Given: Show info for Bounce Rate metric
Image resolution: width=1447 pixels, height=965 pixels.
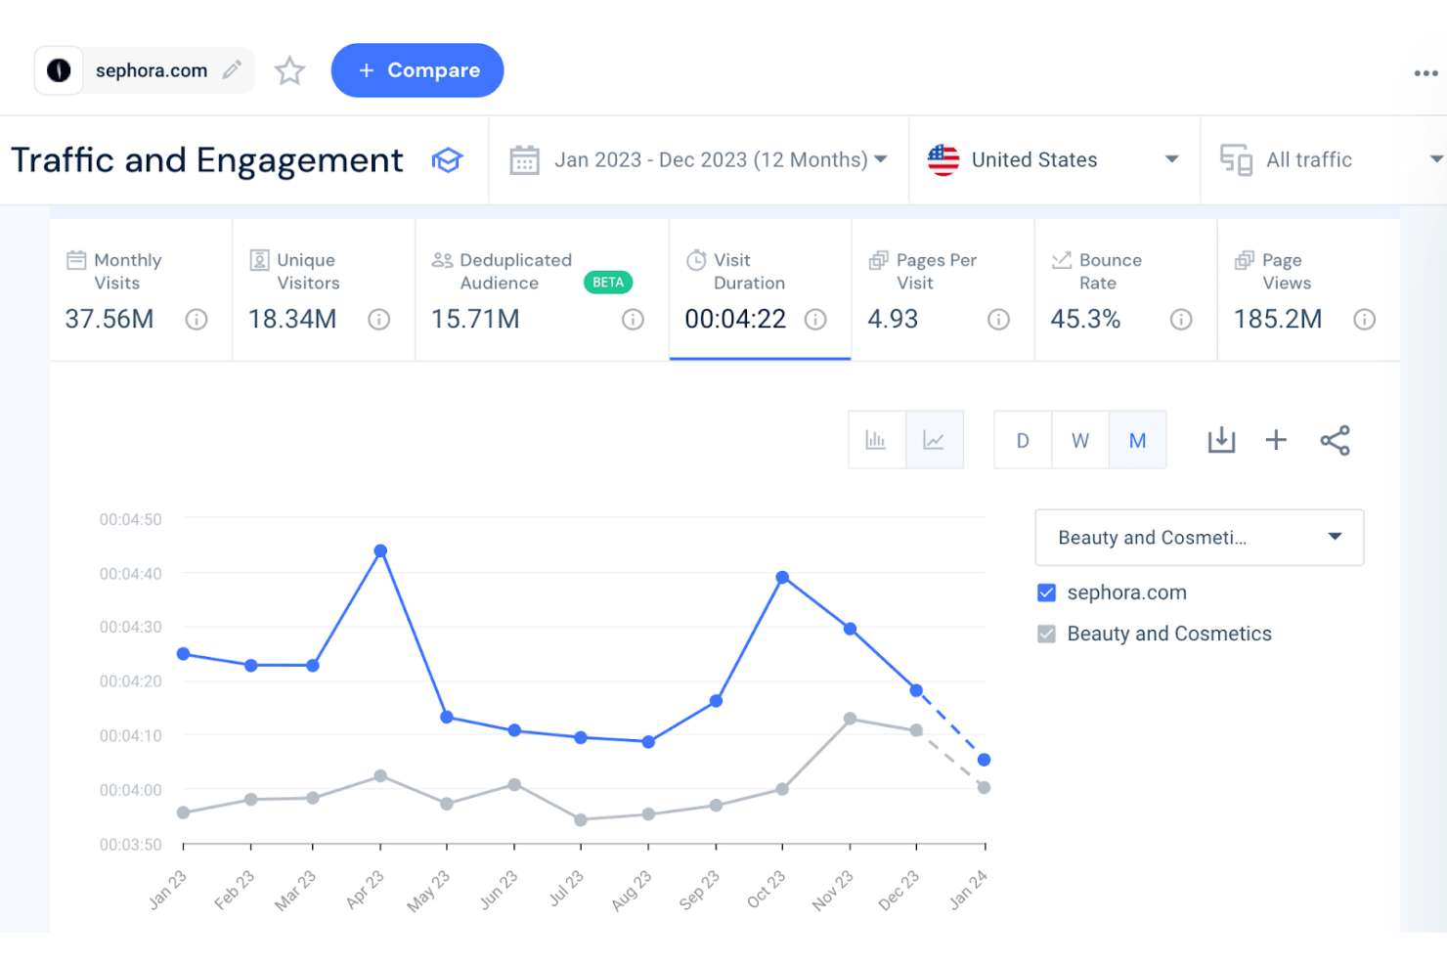Looking at the screenshot, I should 1181,320.
